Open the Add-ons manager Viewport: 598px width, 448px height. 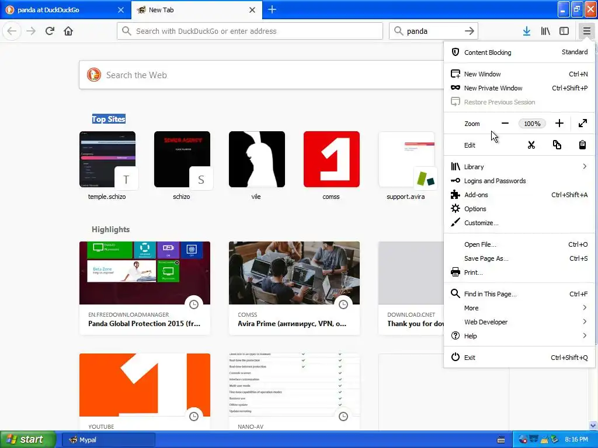coord(519,195)
